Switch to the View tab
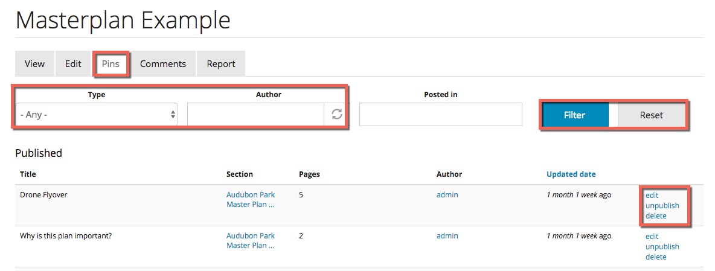Viewport: 715px width, 271px height. (34, 64)
